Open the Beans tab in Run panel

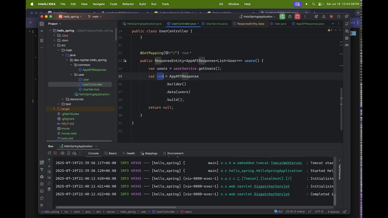tap(111, 153)
